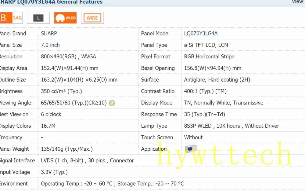This screenshot has width=305, height=191.
Task: Select the a-Si TFT-LCD, LCM panel type
Action: point(206,45)
